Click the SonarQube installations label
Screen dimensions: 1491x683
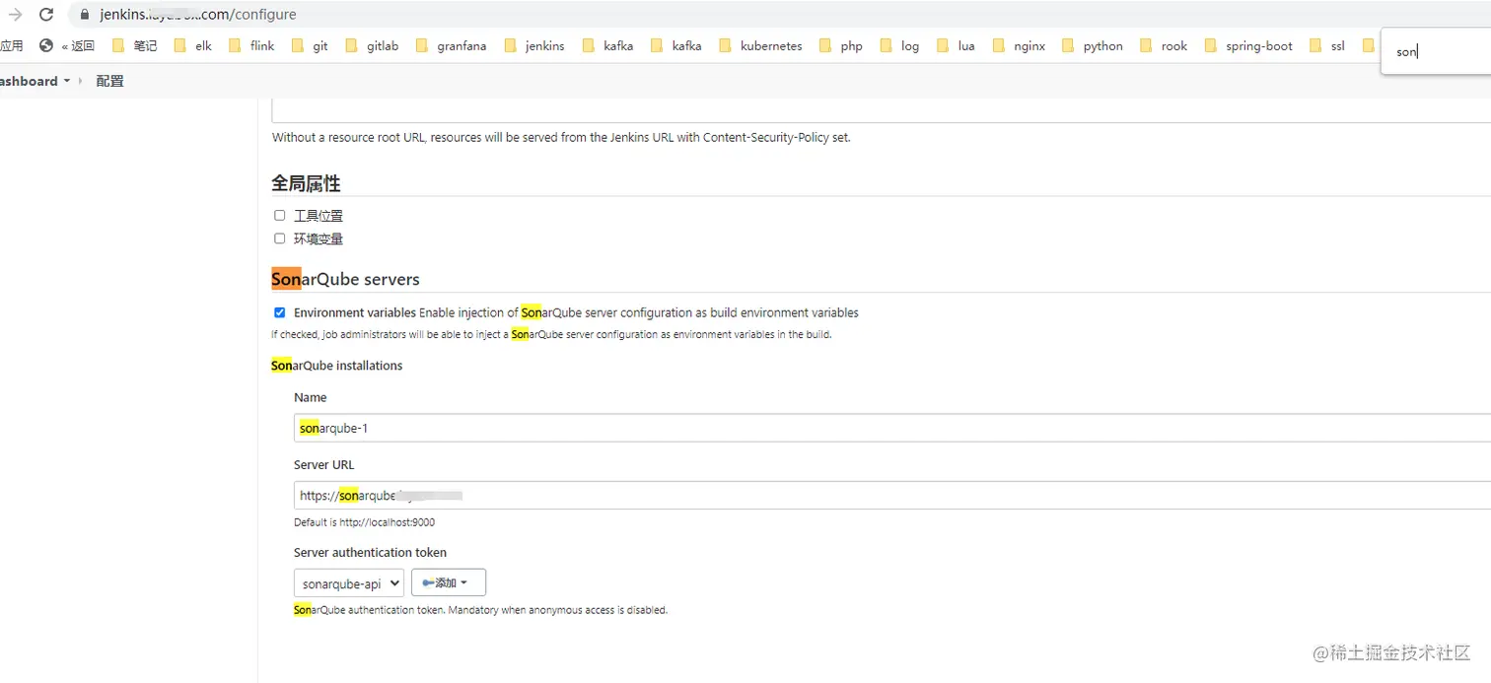pyautogui.click(x=337, y=366)
